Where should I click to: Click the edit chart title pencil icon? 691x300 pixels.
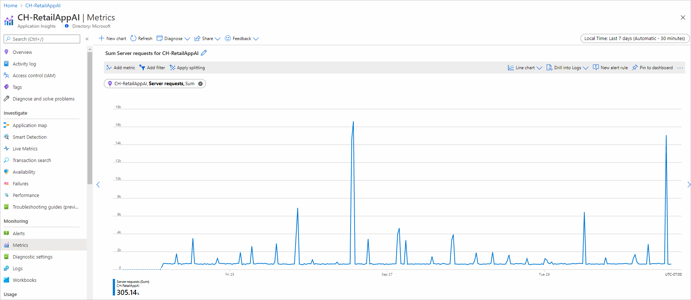click(204, 53)
